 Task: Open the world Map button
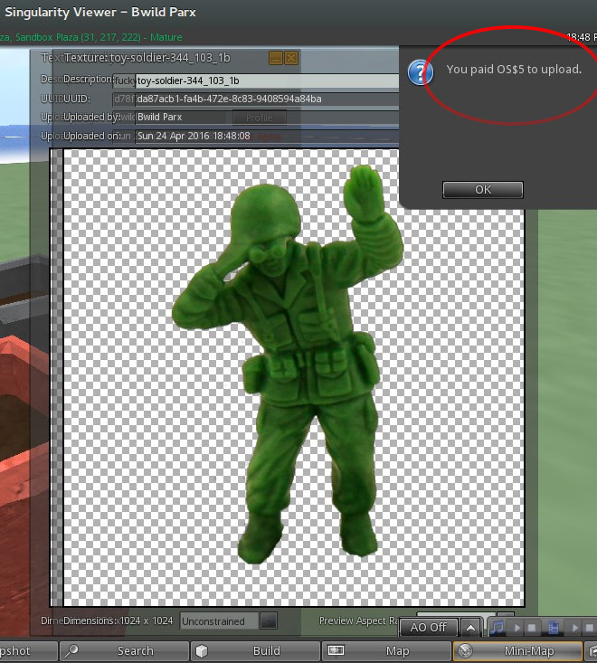386,651
